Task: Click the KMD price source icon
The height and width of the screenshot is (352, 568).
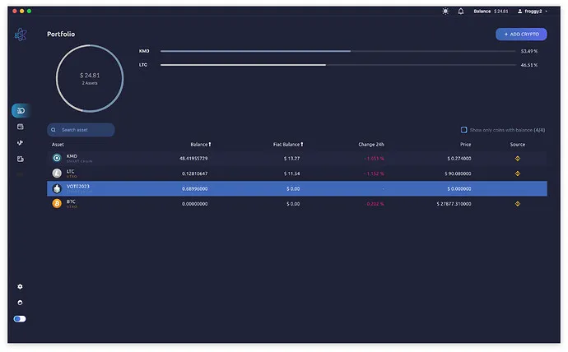Action: pos(518,159)
